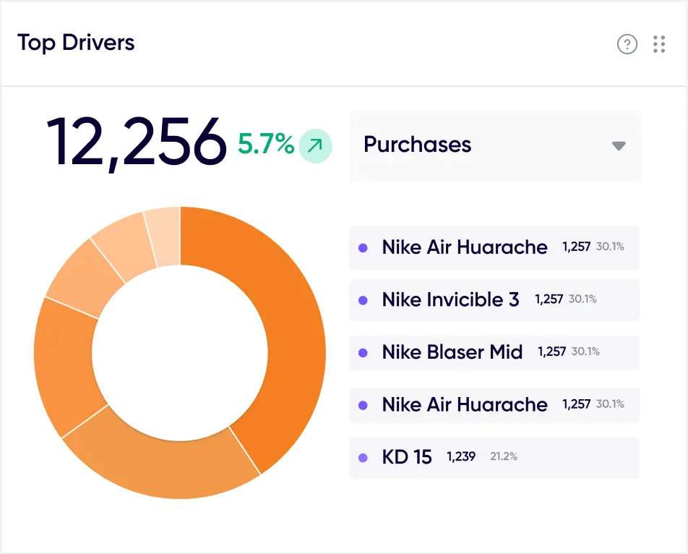688x554 pixels.
Task: Click the green upward trend arrow icon
Action: (315, 146)
